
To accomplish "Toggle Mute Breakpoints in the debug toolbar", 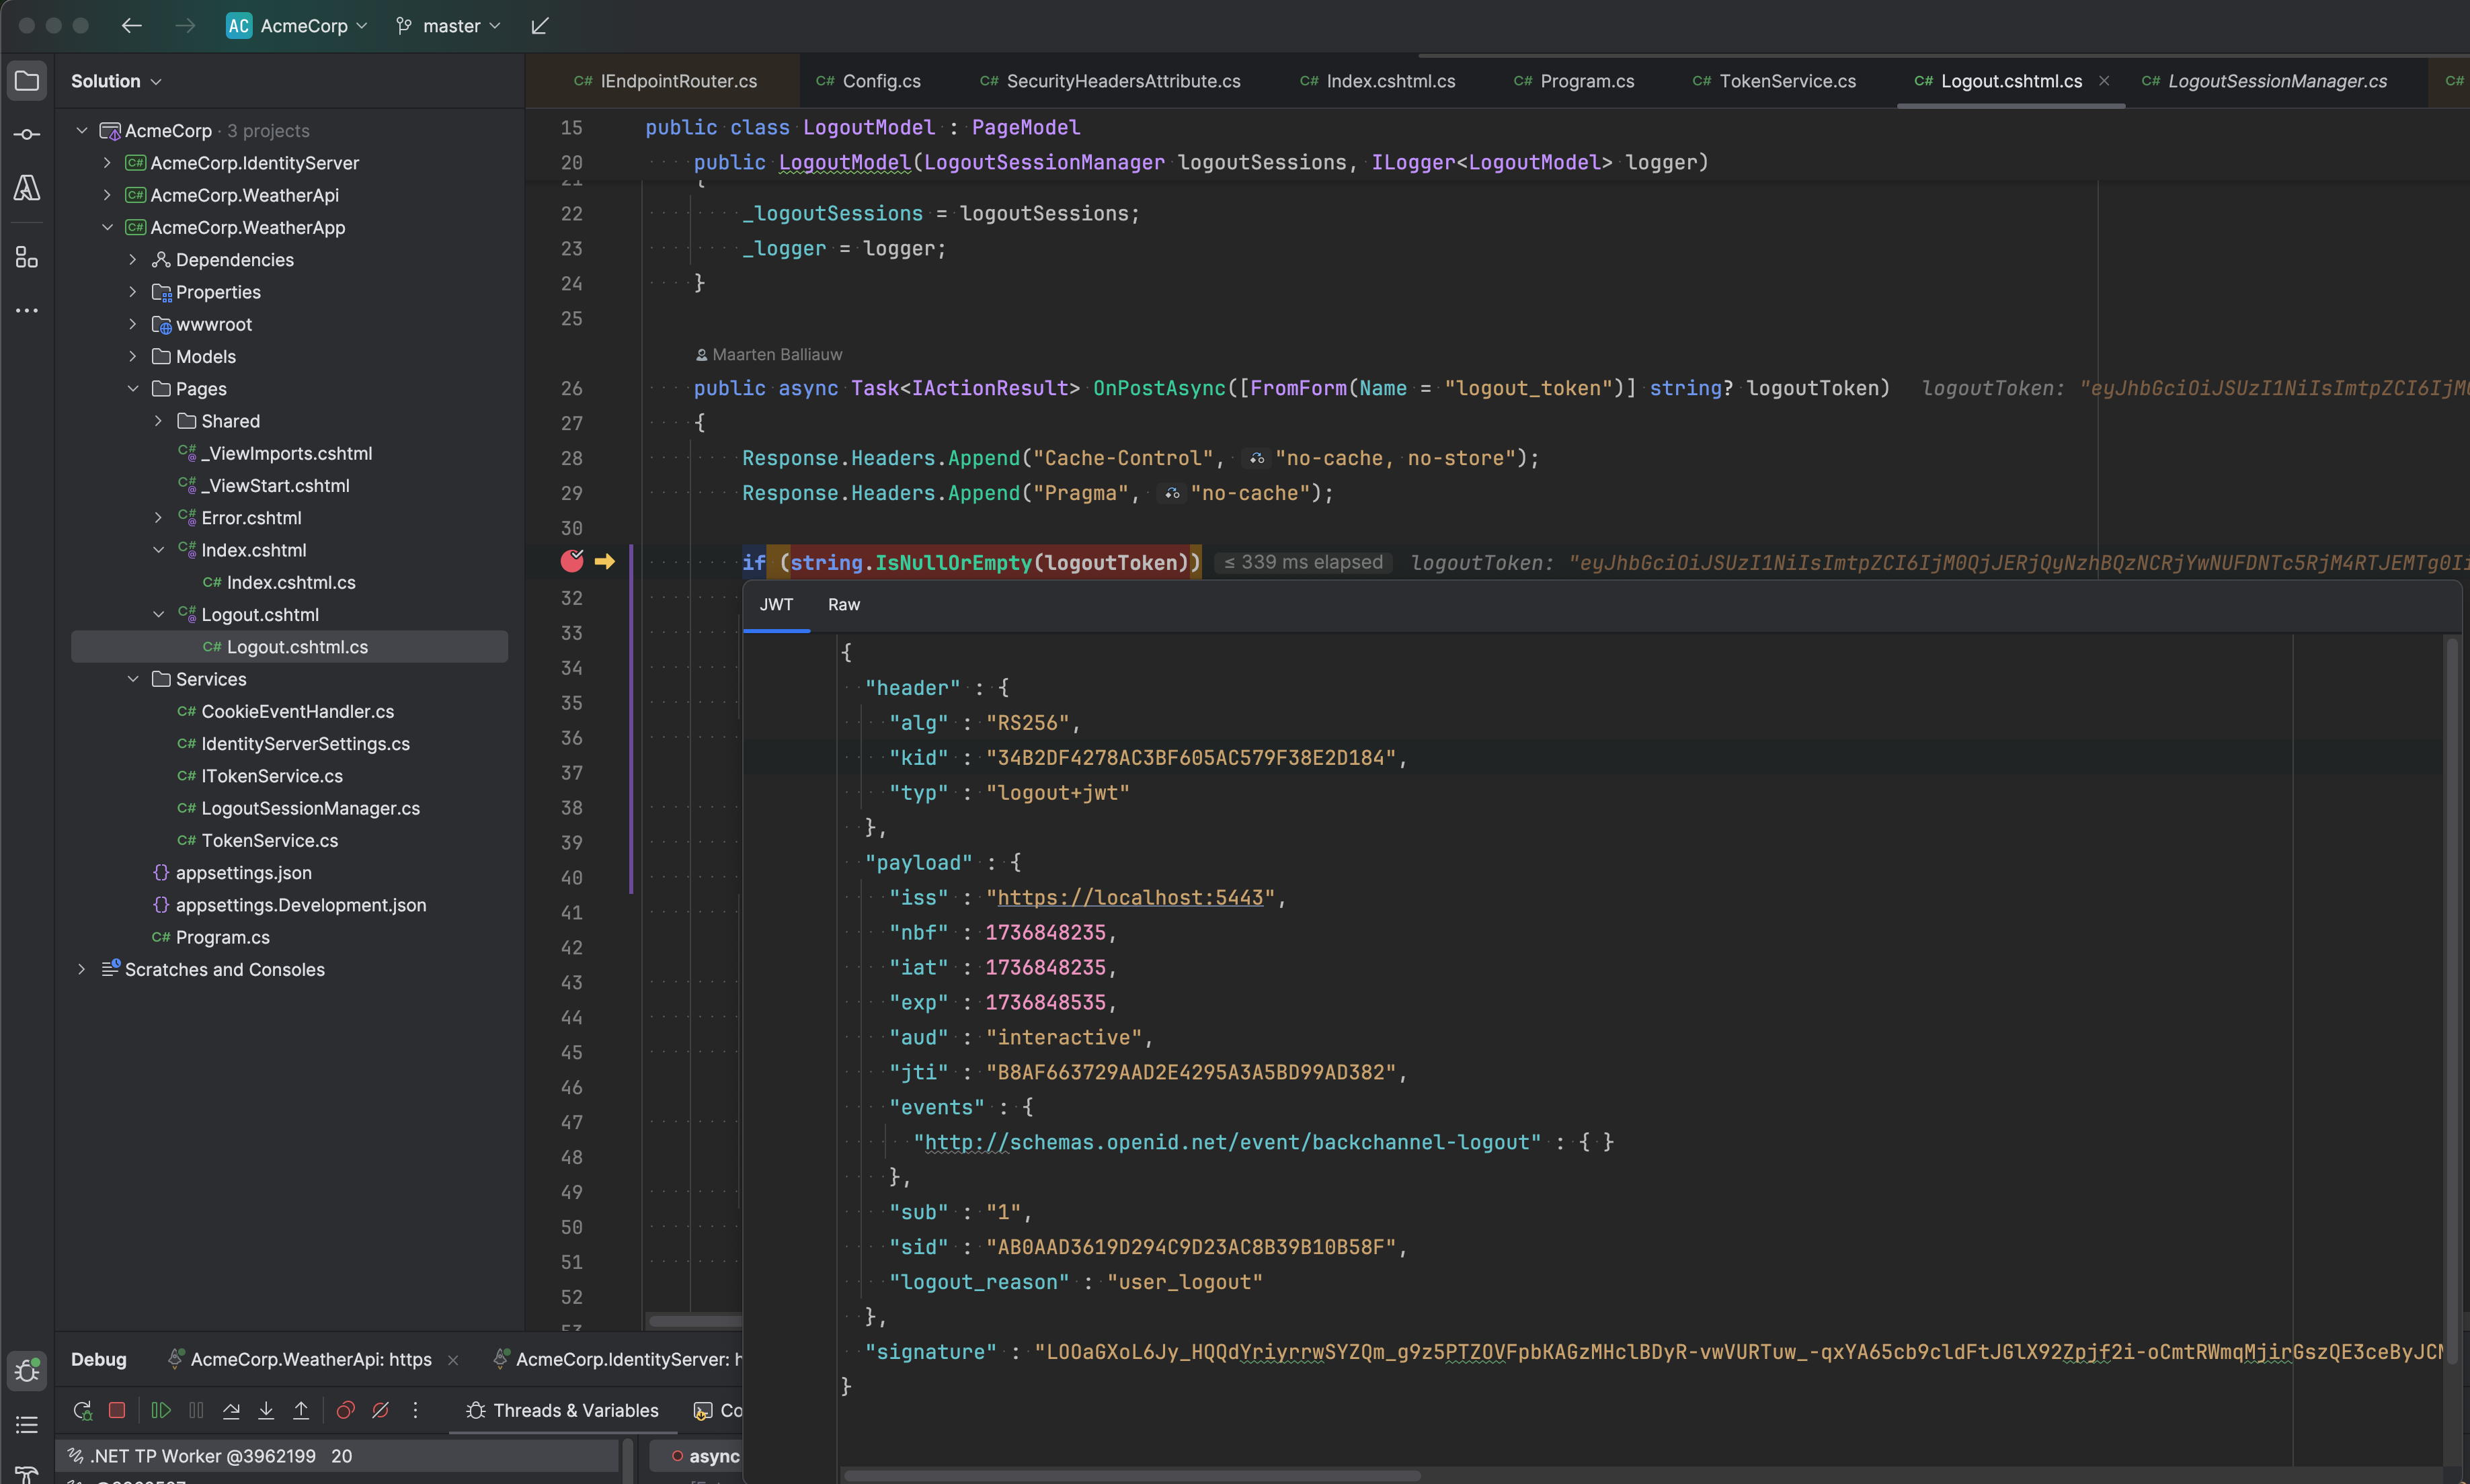I will [x=380, y=1410].
